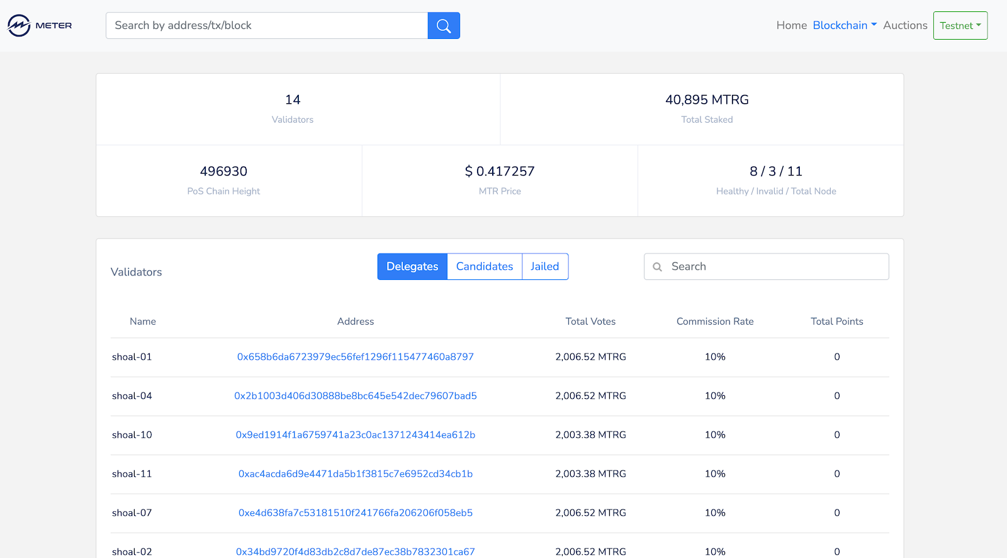Click the Commission Rate column header

(715, 321)
